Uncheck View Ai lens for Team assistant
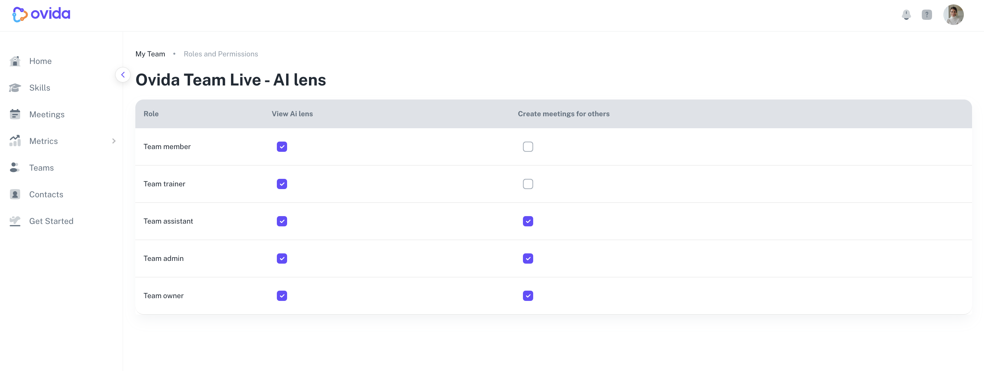 282,221
